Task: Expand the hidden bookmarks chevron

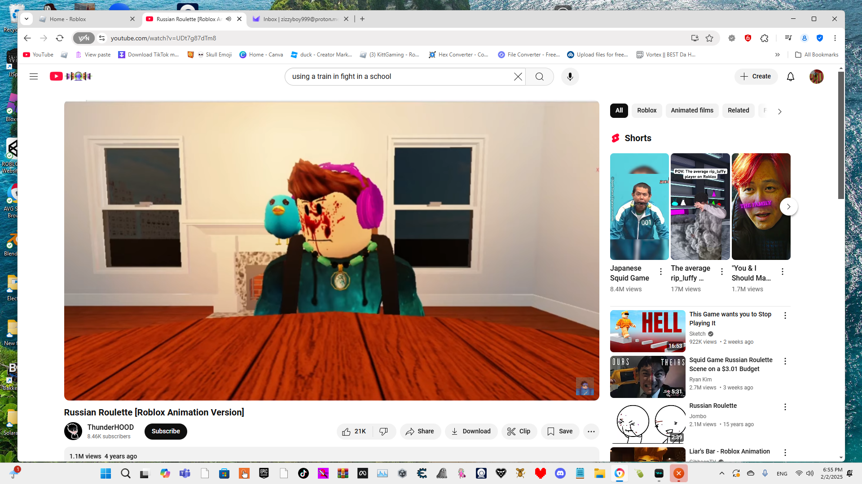Action: click(x=777, y=55)
